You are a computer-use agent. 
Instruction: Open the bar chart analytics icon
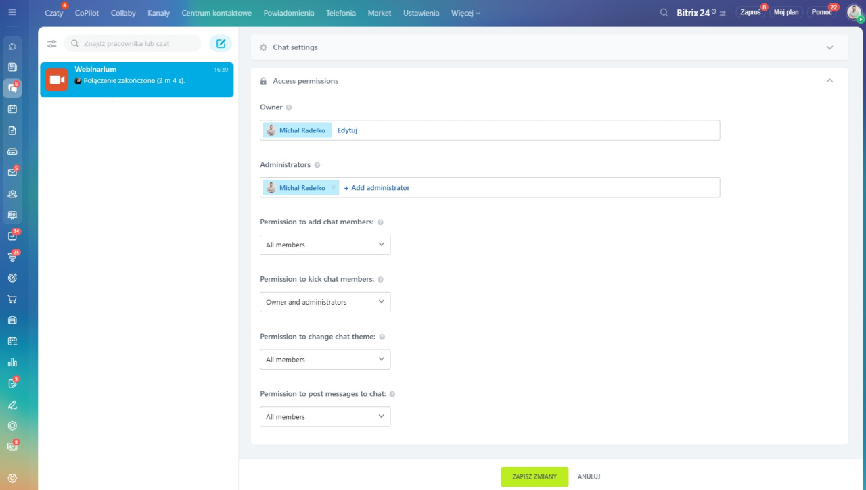12,362
